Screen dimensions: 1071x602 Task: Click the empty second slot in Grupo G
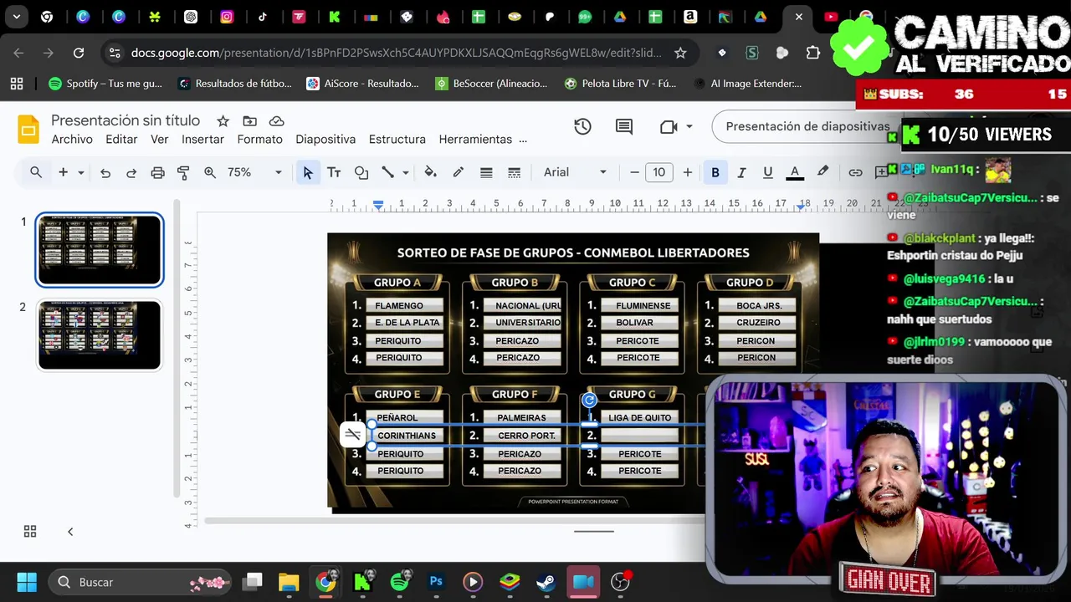tap(639, 436)
